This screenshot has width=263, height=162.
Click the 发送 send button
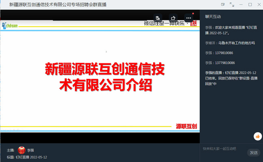(x=254, y=153)
